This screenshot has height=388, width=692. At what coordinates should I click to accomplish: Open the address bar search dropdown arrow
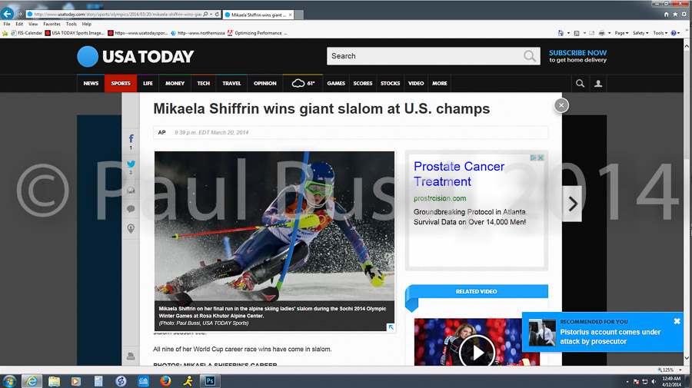[211, 14]
